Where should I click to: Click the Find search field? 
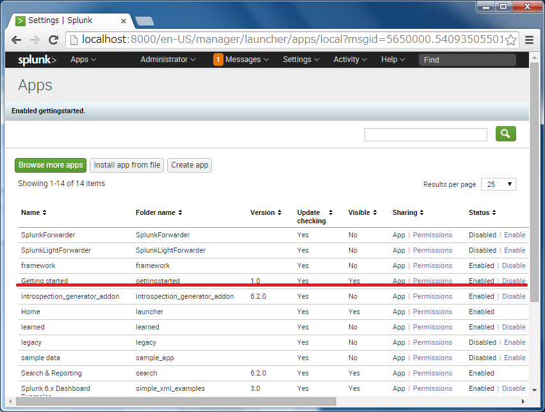click(x=467, y=59)
